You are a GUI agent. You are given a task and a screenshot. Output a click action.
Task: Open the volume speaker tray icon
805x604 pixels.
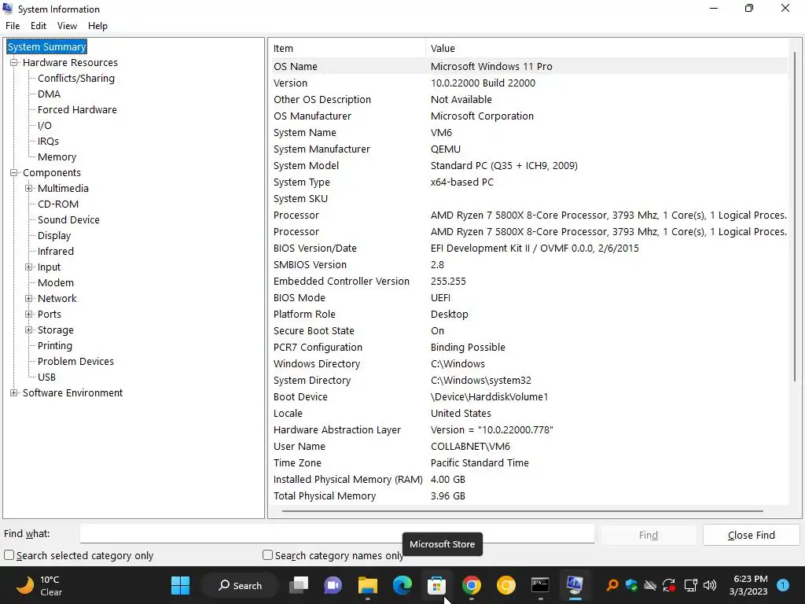click(710, 585)
